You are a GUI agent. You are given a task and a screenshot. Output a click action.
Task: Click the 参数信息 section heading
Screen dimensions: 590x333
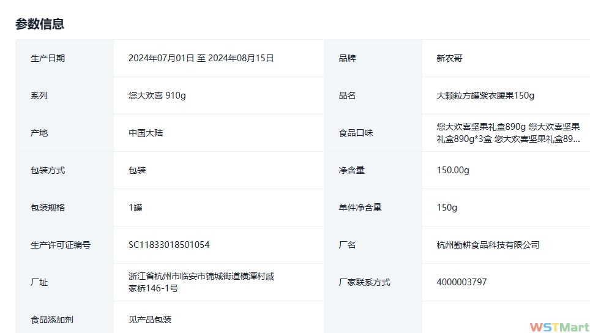click(x=40, y=24)
